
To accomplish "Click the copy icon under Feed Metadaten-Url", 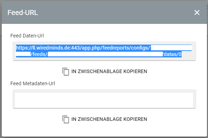I will pyautogui.click(x=66, y=119).
